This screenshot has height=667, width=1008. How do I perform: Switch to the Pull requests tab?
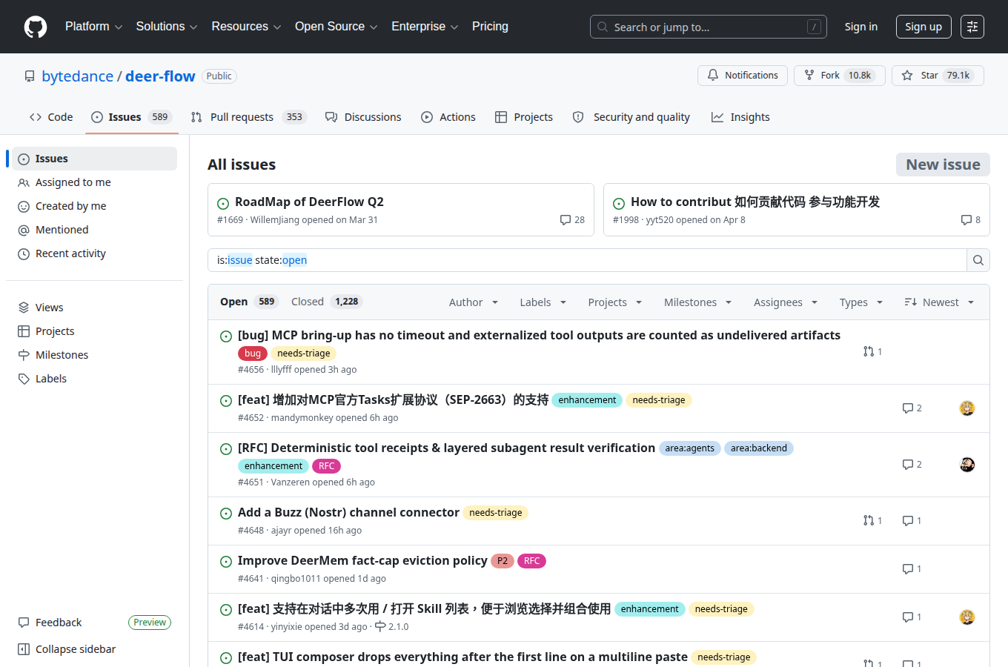(248, 117)
